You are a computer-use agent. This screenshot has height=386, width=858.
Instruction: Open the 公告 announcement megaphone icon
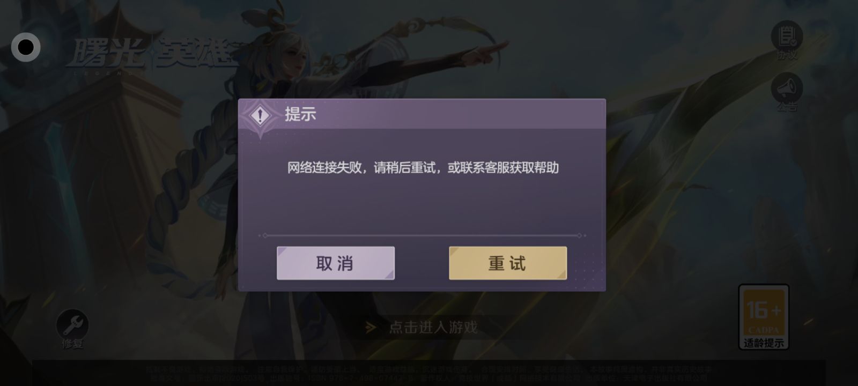(x=787, y=88)
